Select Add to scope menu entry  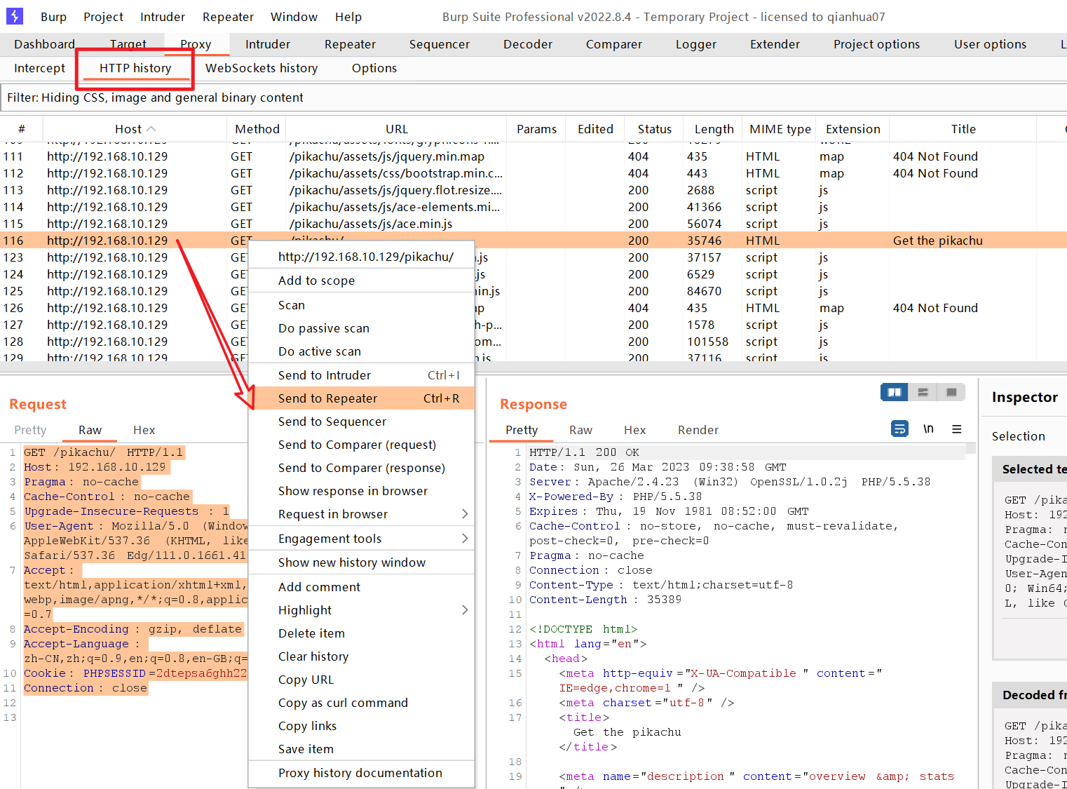362,281
